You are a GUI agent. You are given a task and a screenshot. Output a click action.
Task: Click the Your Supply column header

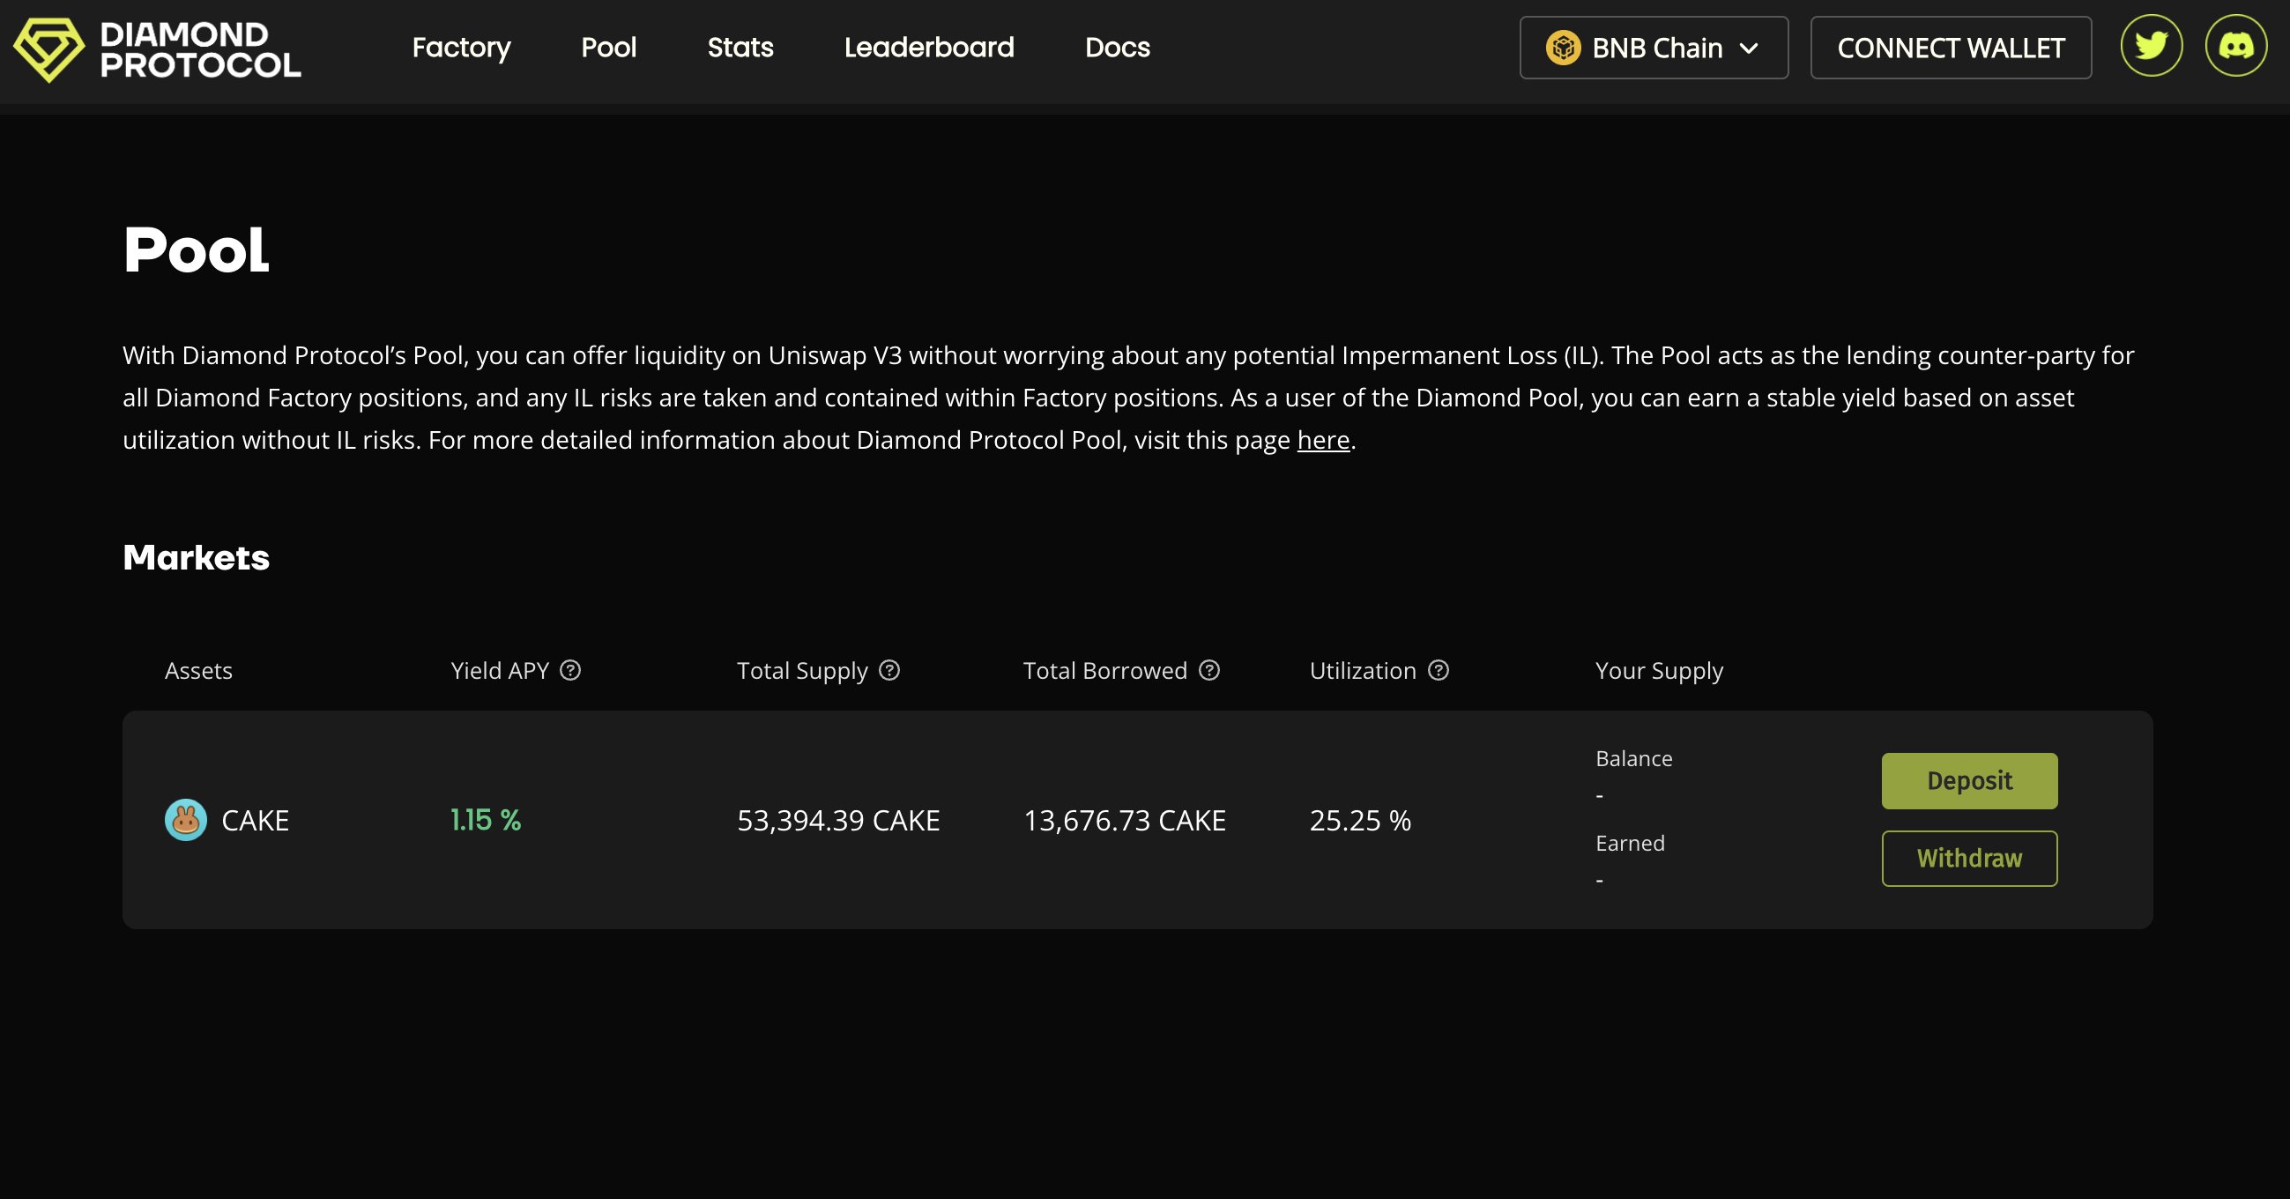(x=1659, y=671)
